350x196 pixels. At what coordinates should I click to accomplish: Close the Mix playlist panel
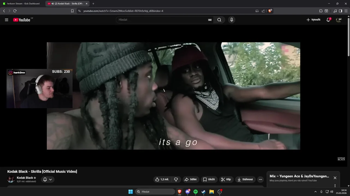[x=335, y=178]
